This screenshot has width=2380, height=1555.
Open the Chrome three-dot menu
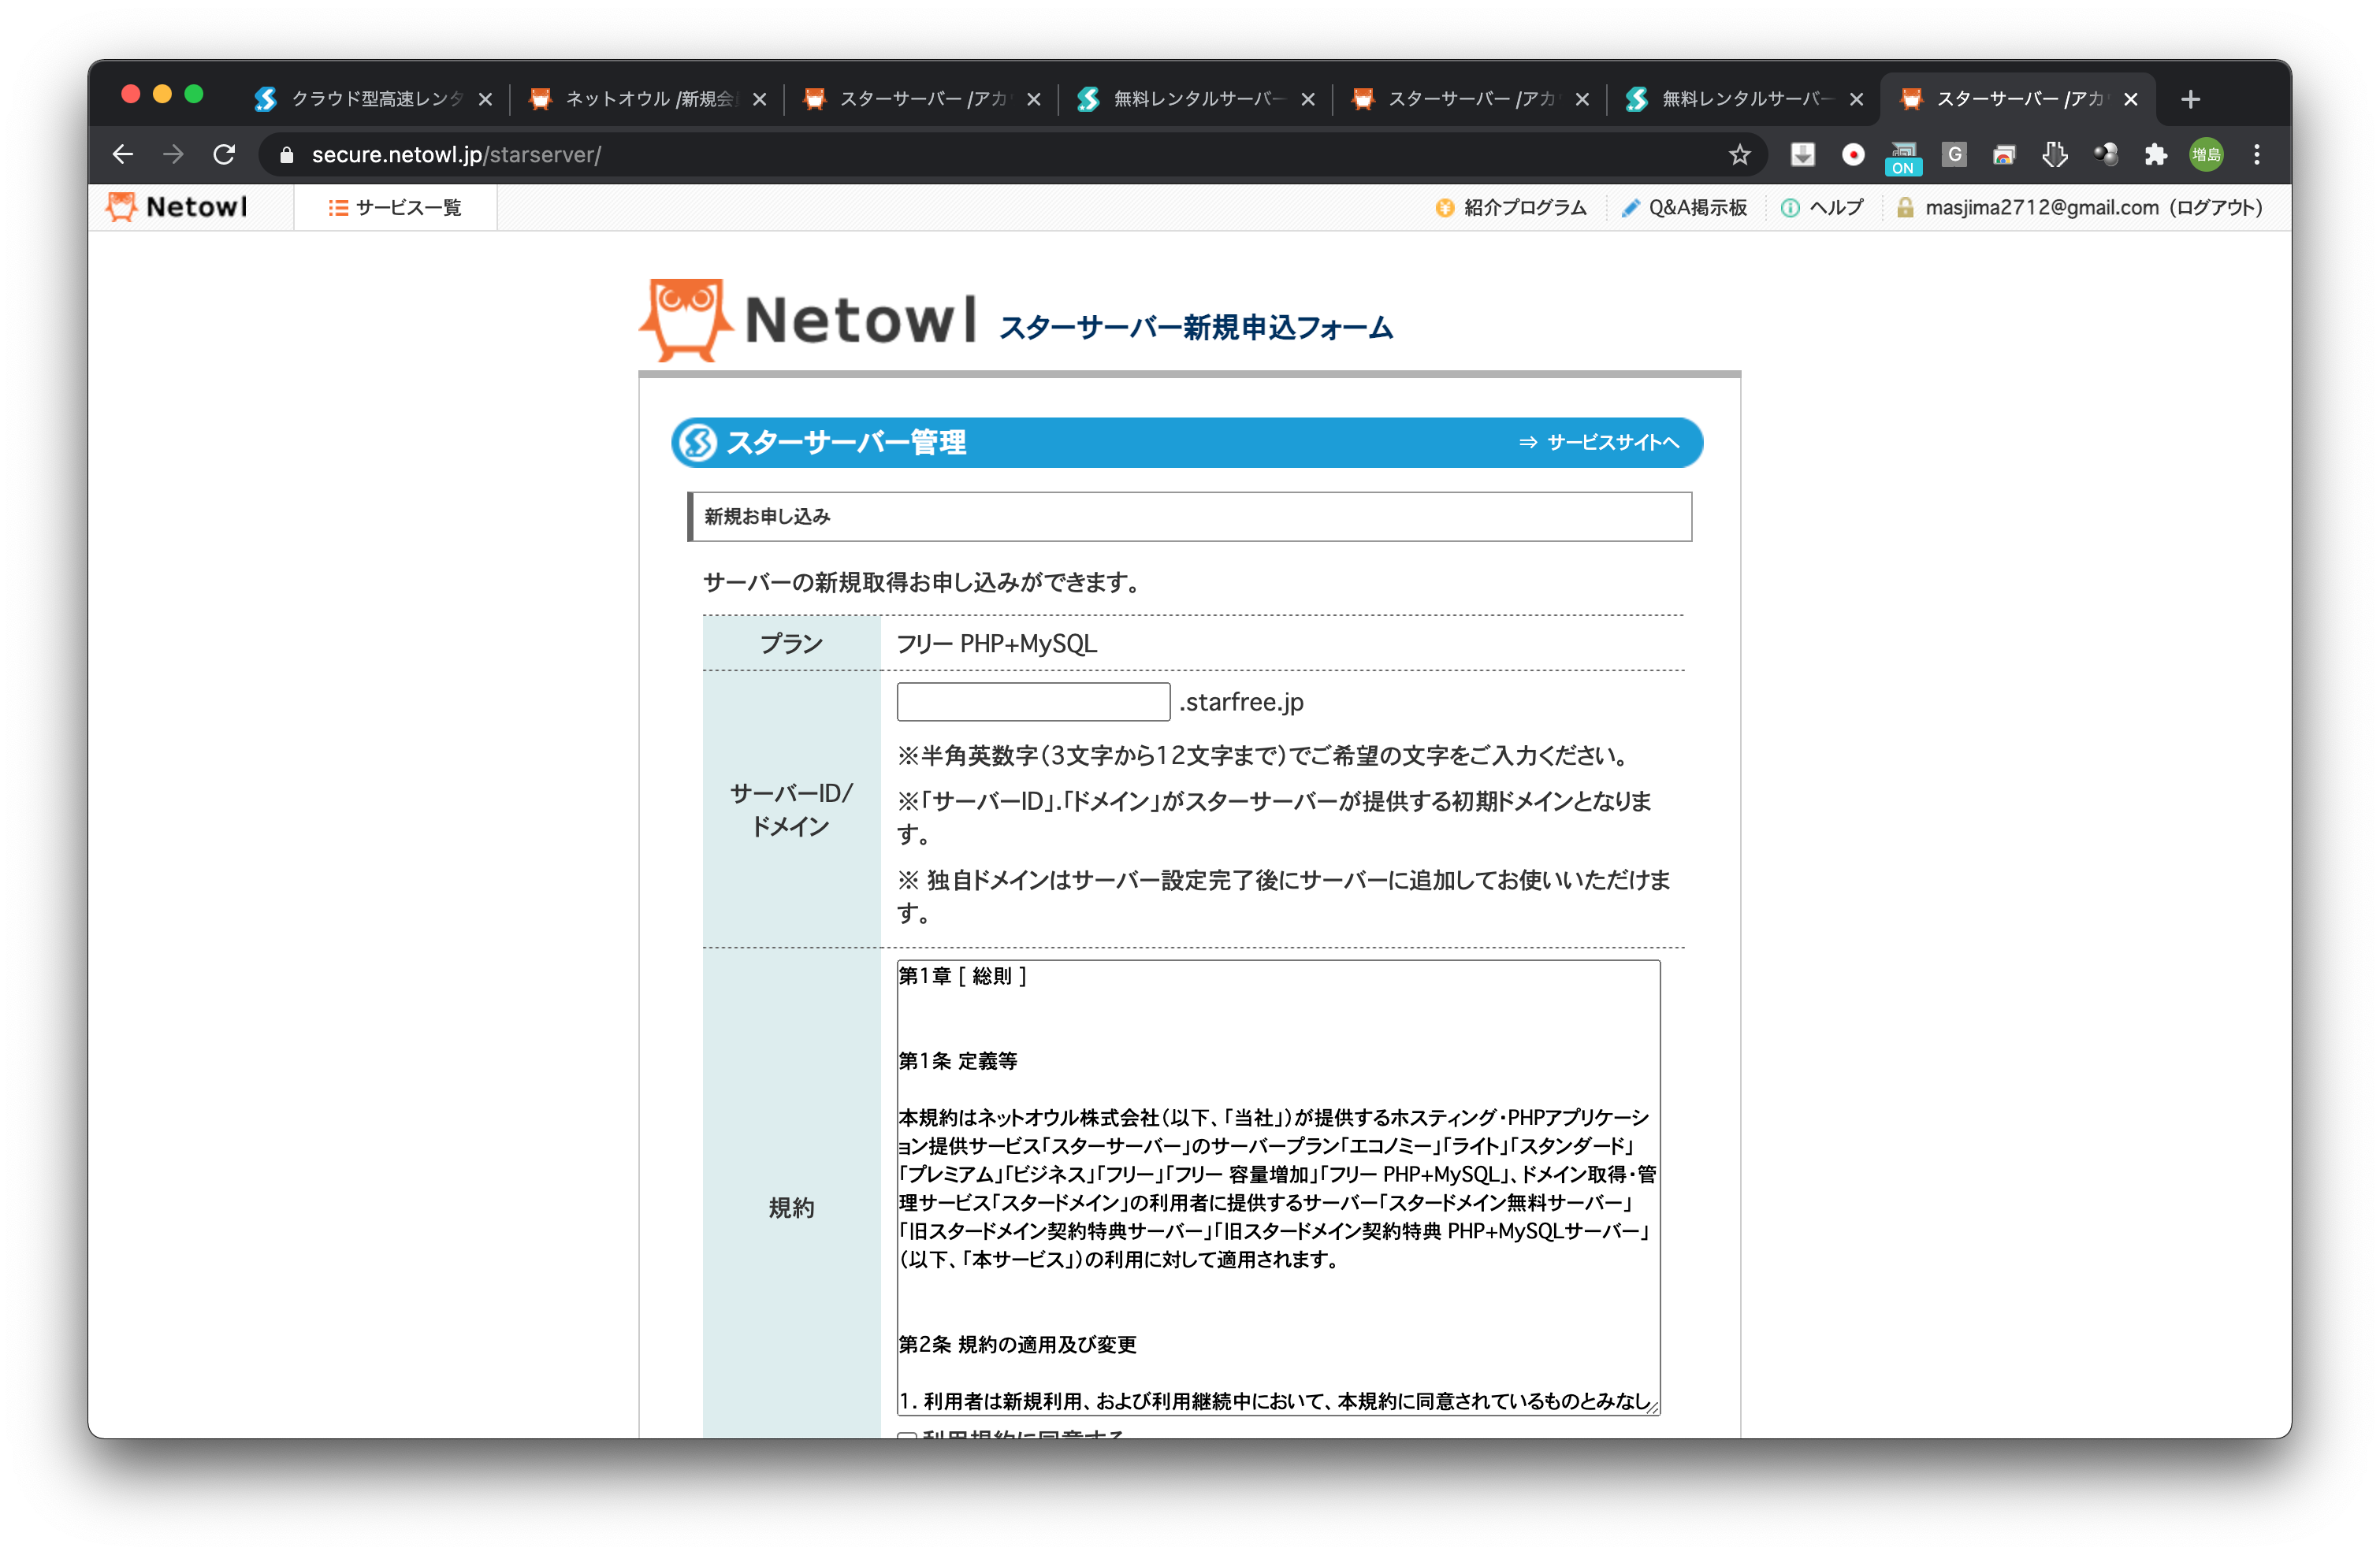pos(2257,155)
